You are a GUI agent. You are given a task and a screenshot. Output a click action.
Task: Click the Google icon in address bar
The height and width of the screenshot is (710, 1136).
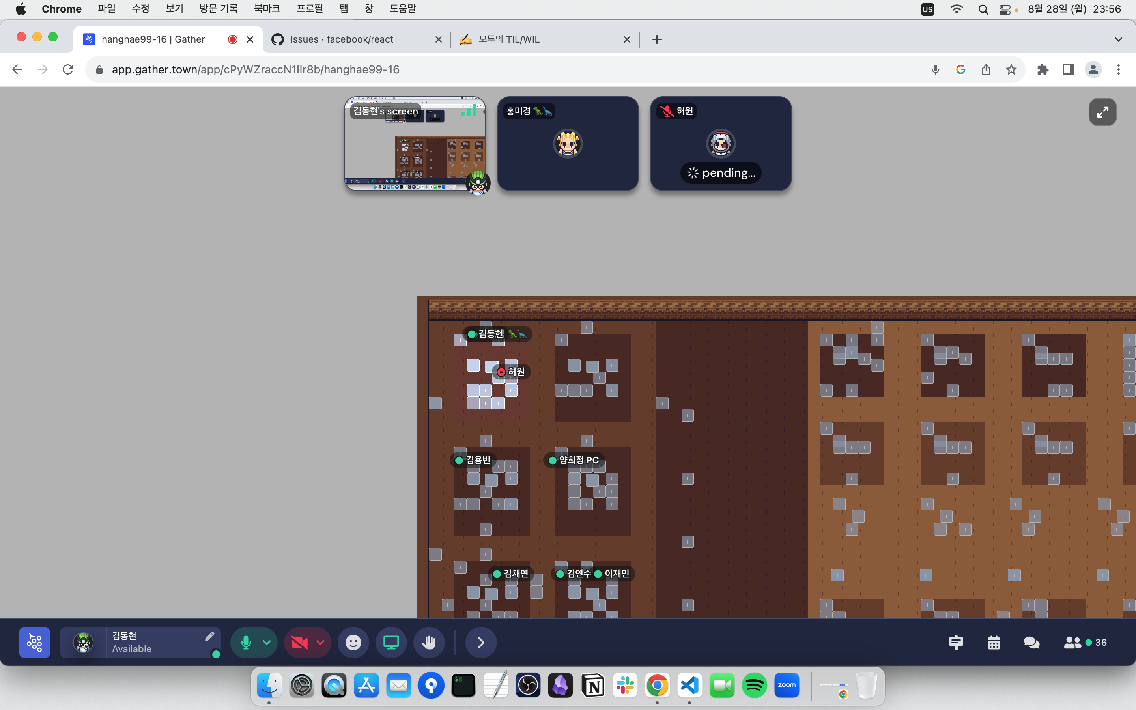coord(960,69)
